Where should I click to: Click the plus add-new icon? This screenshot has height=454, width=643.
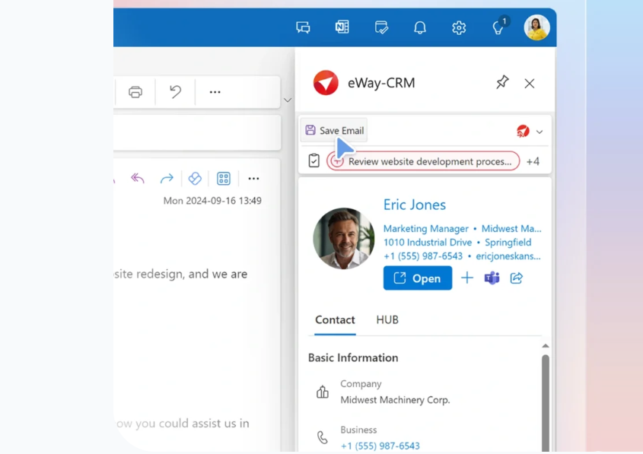[x=467, y=278]
